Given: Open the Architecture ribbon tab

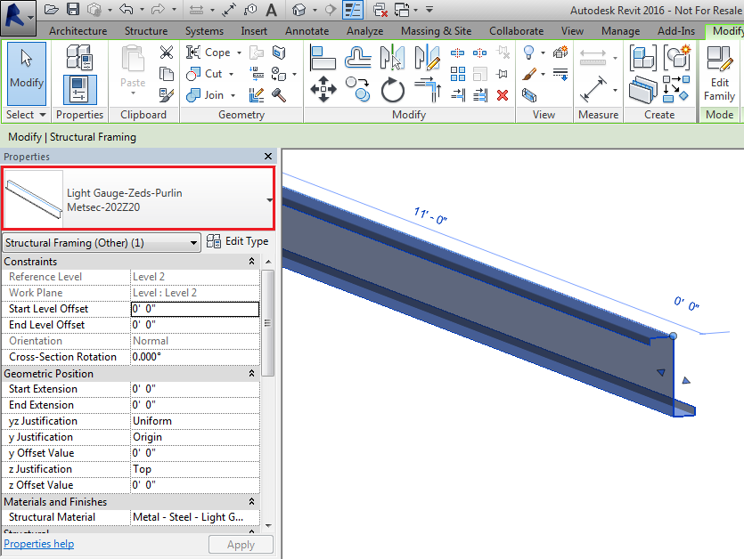Looking at the screenshot, I should (x=78, y=31).
